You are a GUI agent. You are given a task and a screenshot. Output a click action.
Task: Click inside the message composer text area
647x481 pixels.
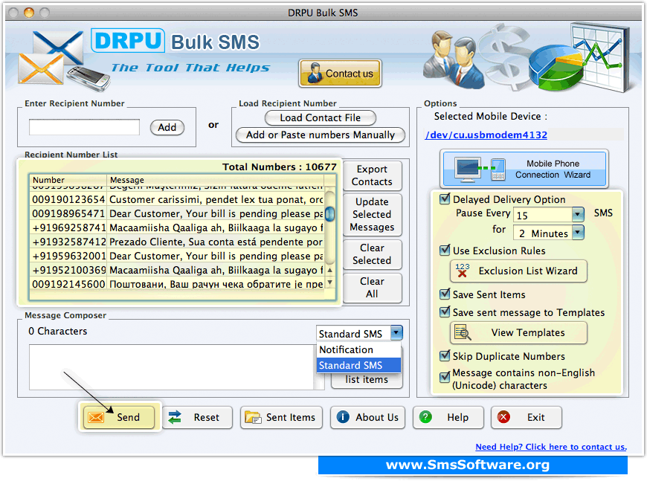[171, 367]
